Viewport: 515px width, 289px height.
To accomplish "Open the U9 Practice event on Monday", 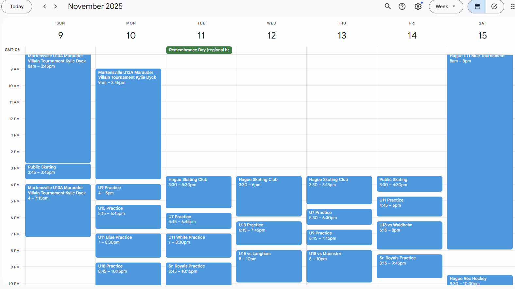I will [128, 192].
